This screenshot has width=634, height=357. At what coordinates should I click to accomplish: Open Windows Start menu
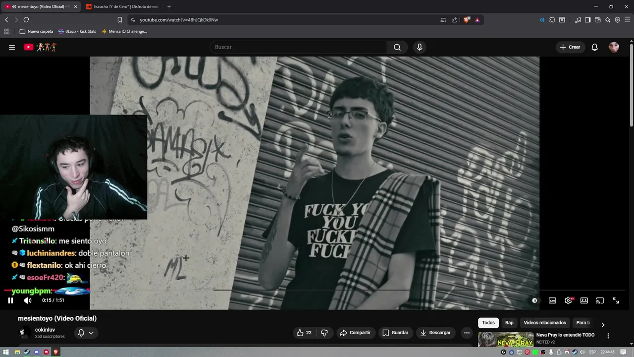coord(6,352)
